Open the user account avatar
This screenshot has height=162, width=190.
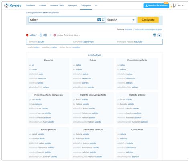[173, 6]
